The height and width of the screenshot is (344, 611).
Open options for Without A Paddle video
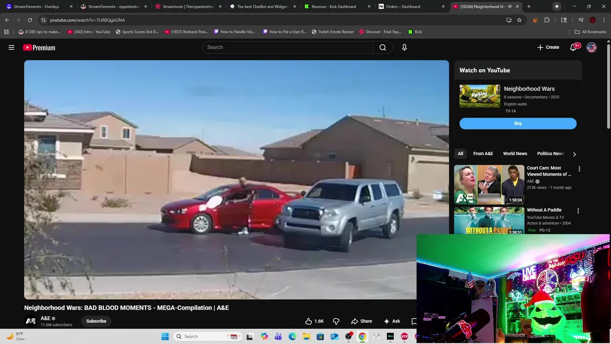pos(578,211)
